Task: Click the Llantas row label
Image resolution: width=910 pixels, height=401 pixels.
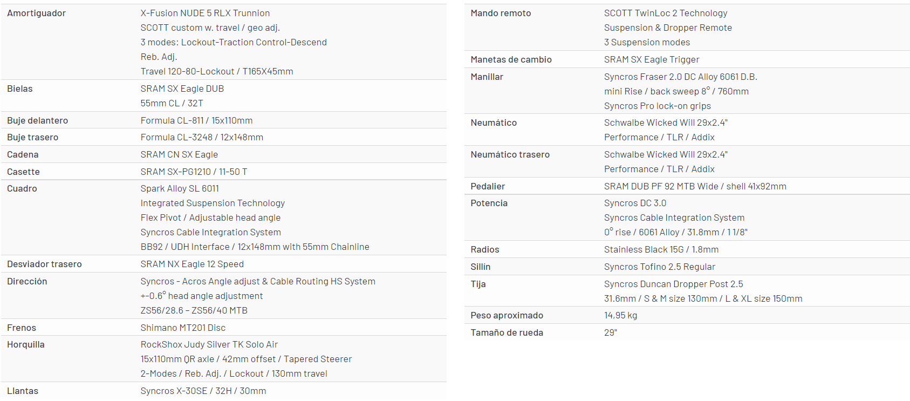Action: pos(23,391)
